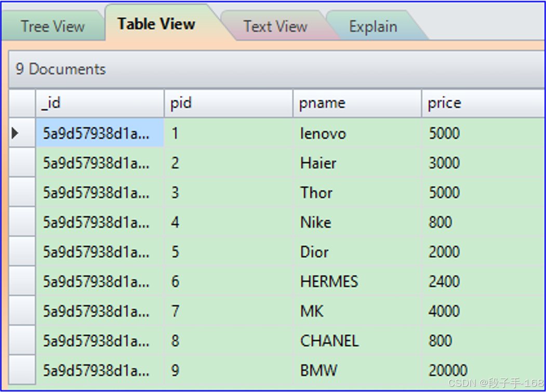
Task: Sort by the _id column header
Action: tap(100, 103)
